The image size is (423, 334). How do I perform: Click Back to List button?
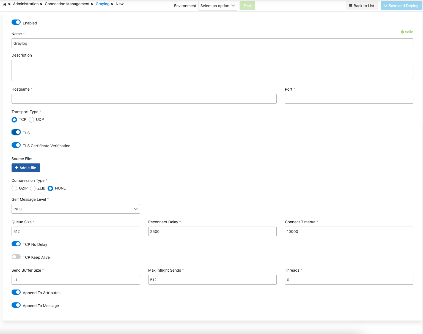pyautogui.click(x=362, y=6)
